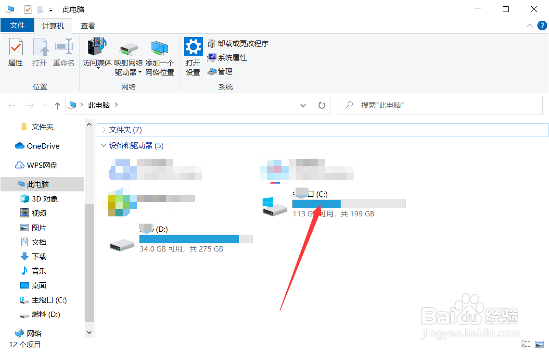Click the Quick Access new folder icon
549x352 pixels.
coord(40,10)
